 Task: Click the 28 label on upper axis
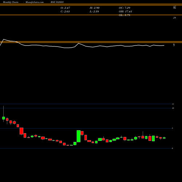(174, 18)
